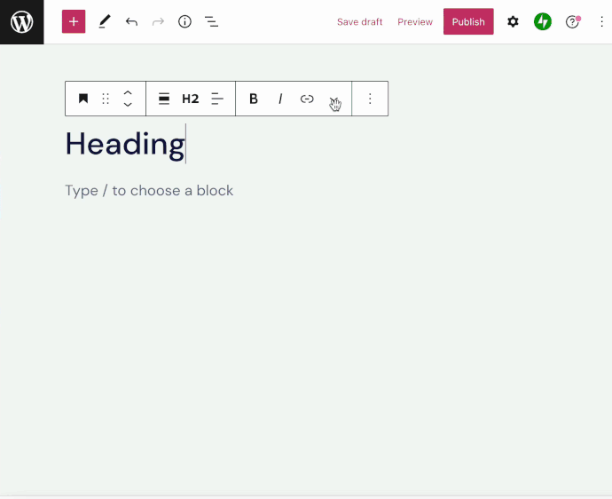Open the List View outline

pyautogui.click(x=211, y=22)
